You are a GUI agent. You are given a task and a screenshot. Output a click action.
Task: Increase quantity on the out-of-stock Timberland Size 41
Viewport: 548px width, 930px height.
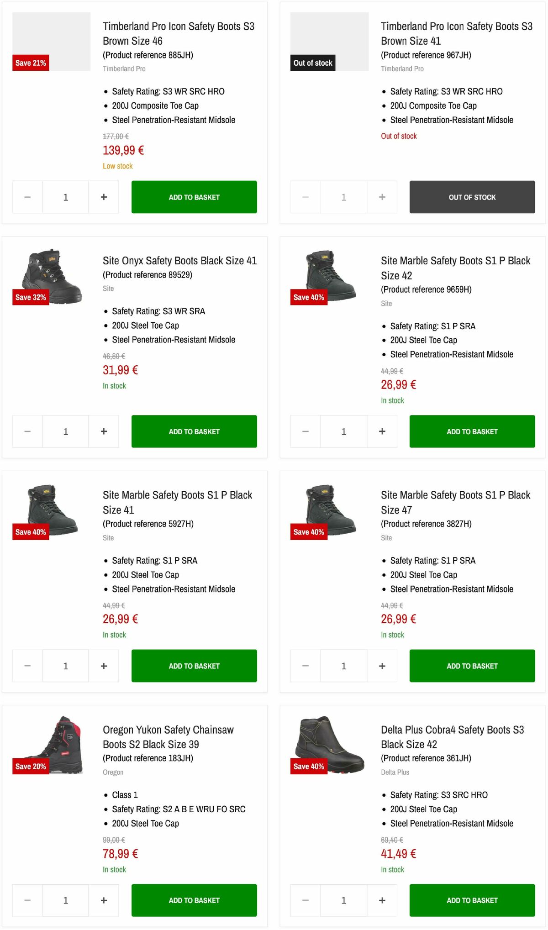382,197
